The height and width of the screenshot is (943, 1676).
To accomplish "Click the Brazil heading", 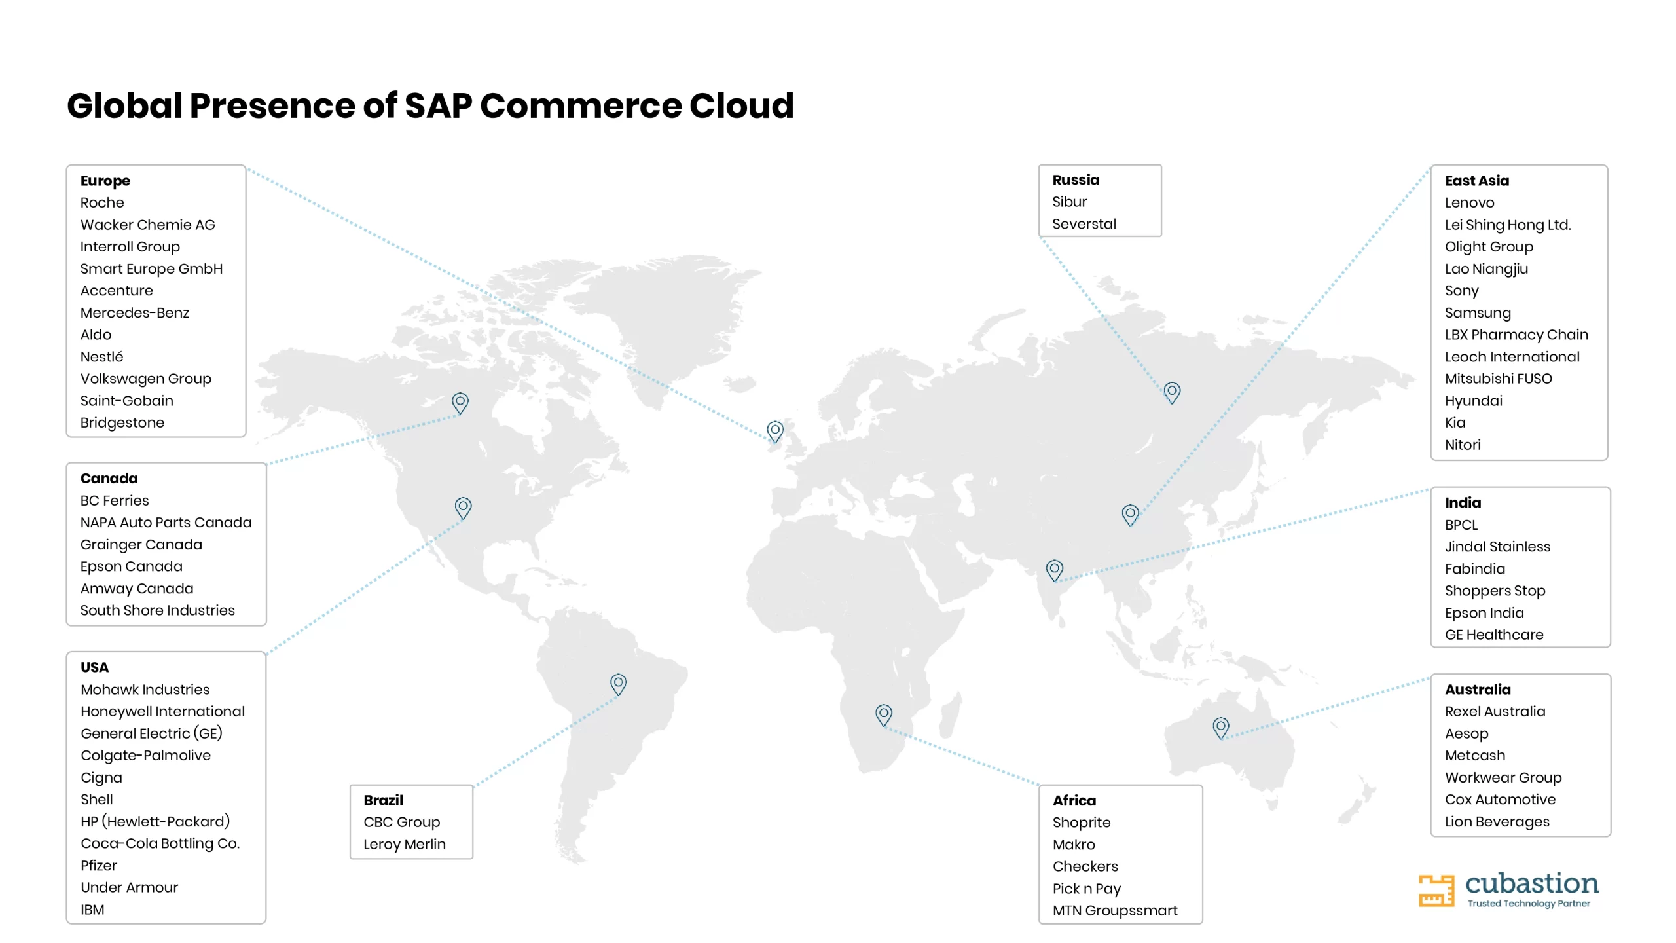I will click(384, 800).
